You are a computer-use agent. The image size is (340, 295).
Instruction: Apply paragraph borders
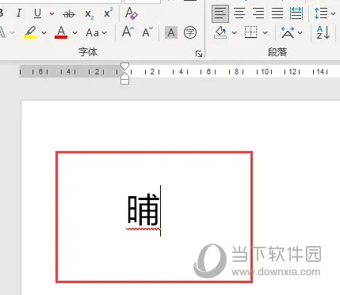(250, 32)
